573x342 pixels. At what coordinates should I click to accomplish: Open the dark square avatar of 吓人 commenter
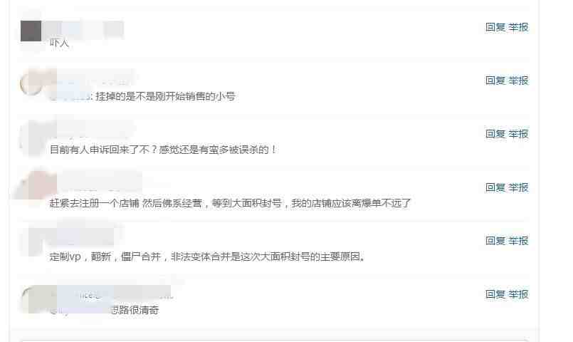pos(31,31)
